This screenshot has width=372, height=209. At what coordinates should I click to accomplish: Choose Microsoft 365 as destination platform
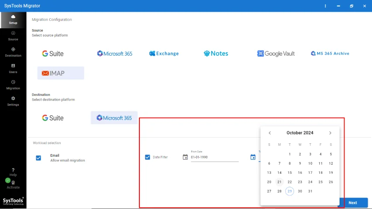[x=114, y=118]
